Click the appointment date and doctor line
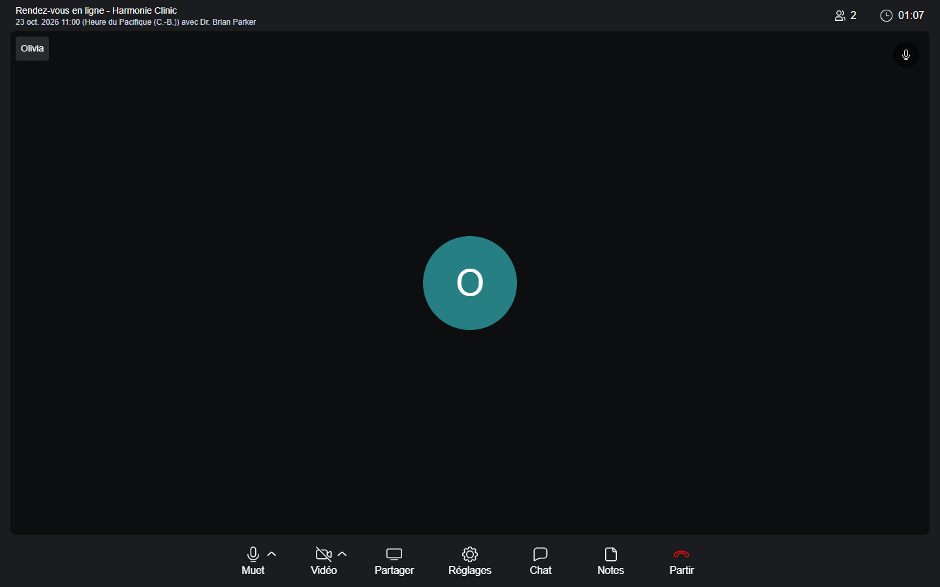 tap(136, 22)
